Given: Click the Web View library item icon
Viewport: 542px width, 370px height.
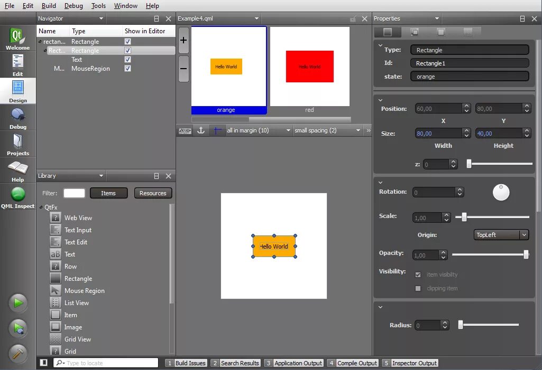Looking at the screenshot, I should (56, 218).
